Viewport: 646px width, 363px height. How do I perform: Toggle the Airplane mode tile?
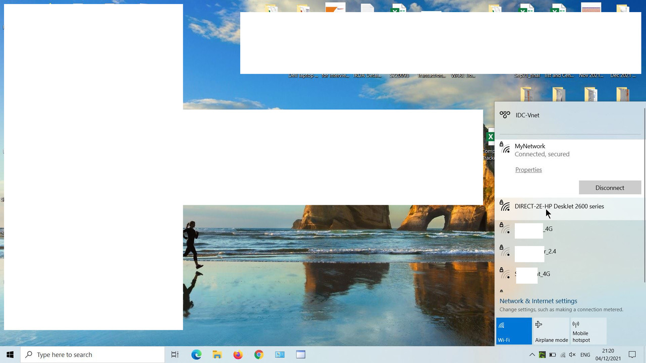pyautogui.click(x=551, y=331)
